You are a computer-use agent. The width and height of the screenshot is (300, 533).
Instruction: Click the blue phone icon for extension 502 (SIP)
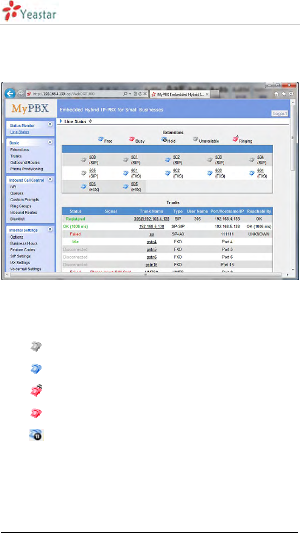[x=168, y=160]
